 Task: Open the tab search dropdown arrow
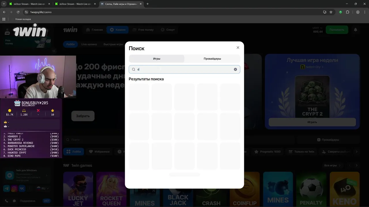point(4,4)
